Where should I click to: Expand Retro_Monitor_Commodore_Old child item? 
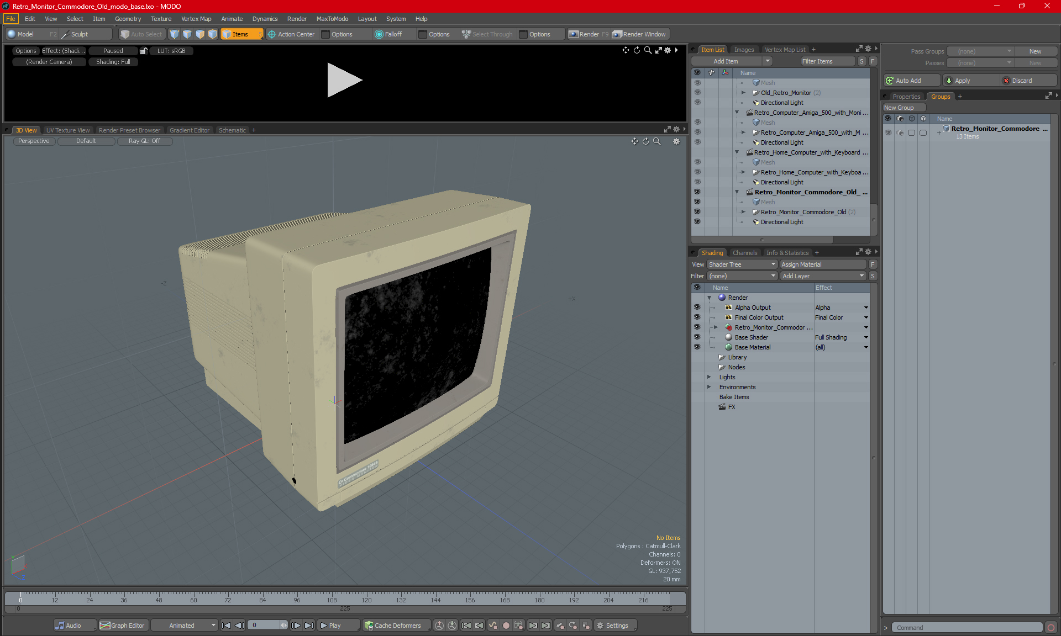coord(743,212)
